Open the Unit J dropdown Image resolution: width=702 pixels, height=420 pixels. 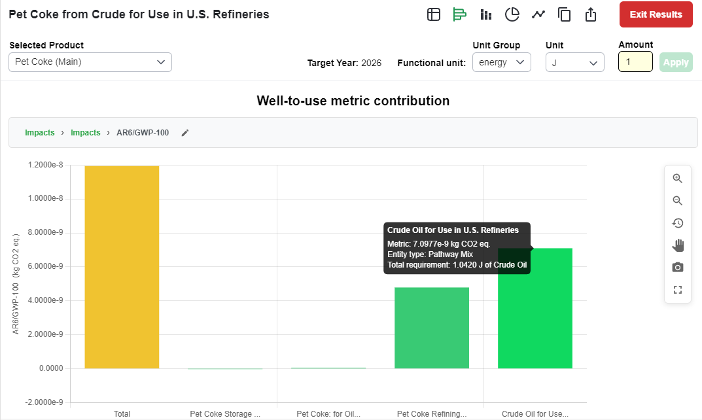[574, 62]
